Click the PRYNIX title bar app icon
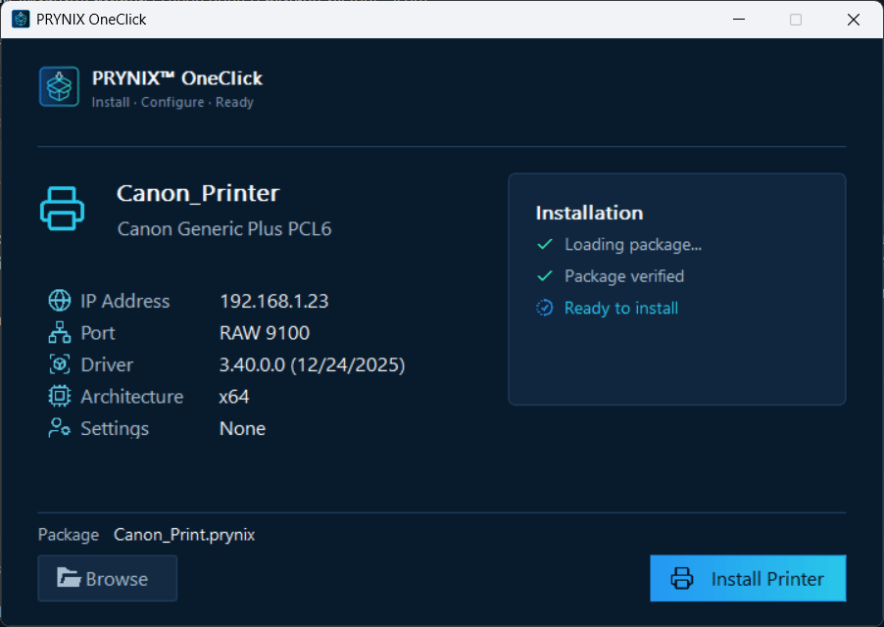This screenshot has width=884, height=627. (x=21, y=20)
